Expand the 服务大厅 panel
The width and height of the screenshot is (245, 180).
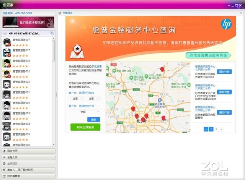tap(28, 151)
